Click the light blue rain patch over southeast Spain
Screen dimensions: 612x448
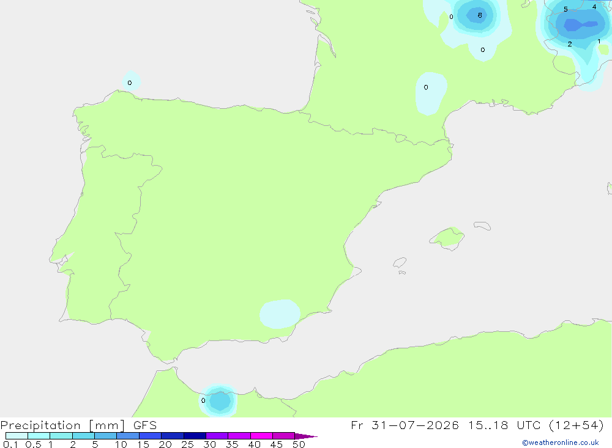click(x=280, y=314)
